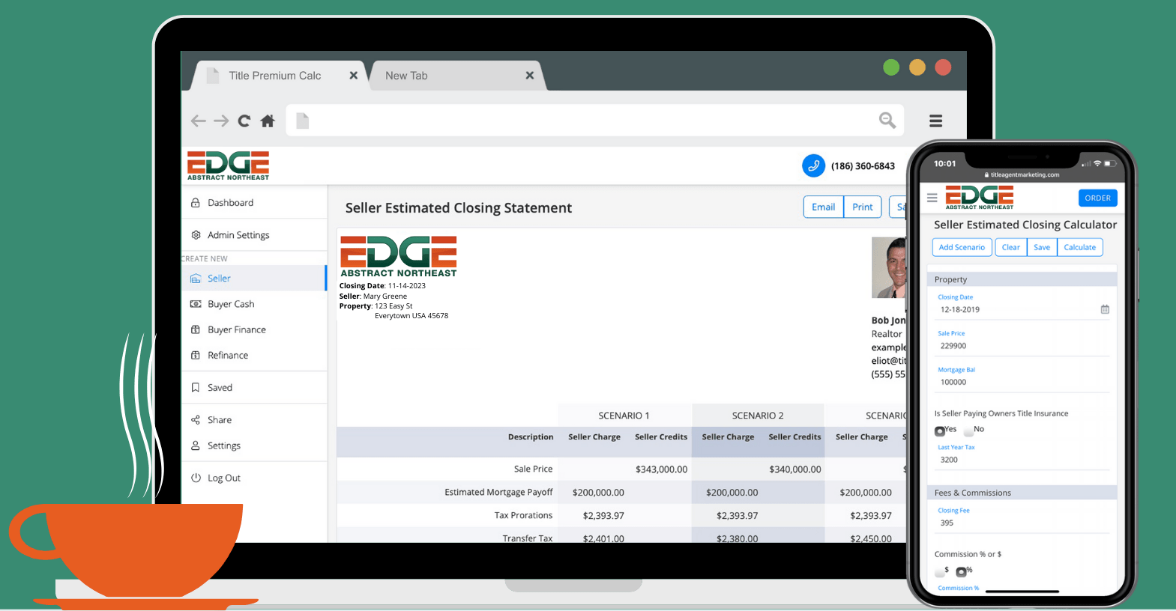Viewport: 1176px width, 611px height.
Task: Tap the Calculate button
Action: [x=1079, y=247]
